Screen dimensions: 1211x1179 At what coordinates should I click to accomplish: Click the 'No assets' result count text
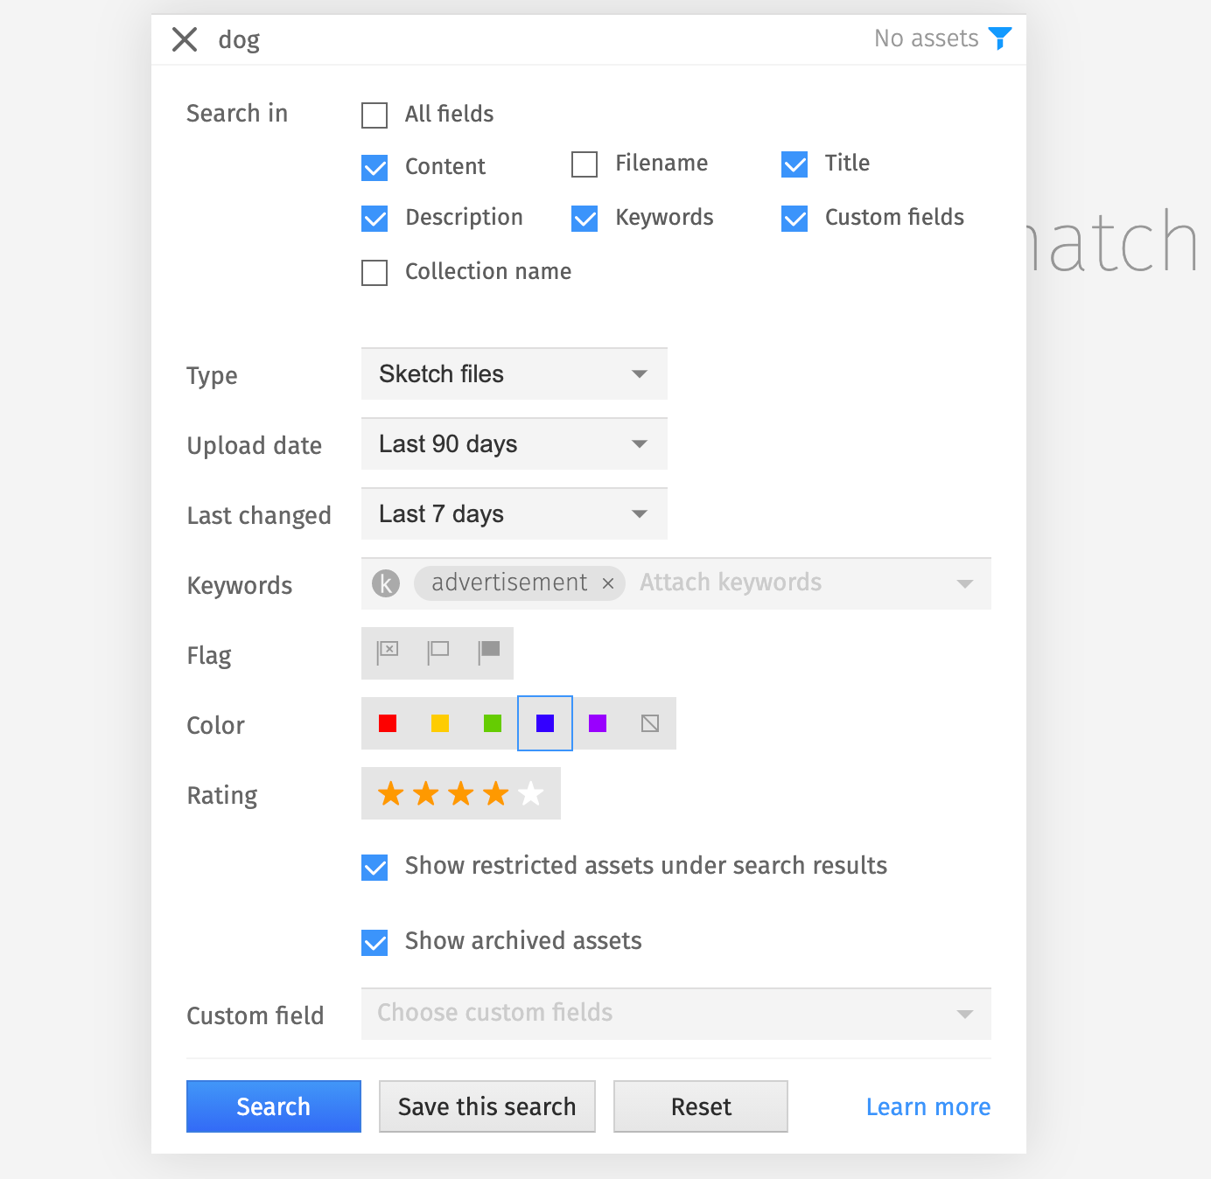pyautogui.click(x=927, y=38)
